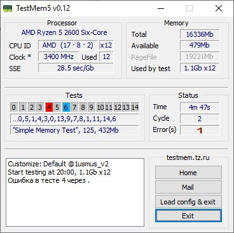Select test number 10 box
Screen dimensions: 234x233
(x=100, y=107)
